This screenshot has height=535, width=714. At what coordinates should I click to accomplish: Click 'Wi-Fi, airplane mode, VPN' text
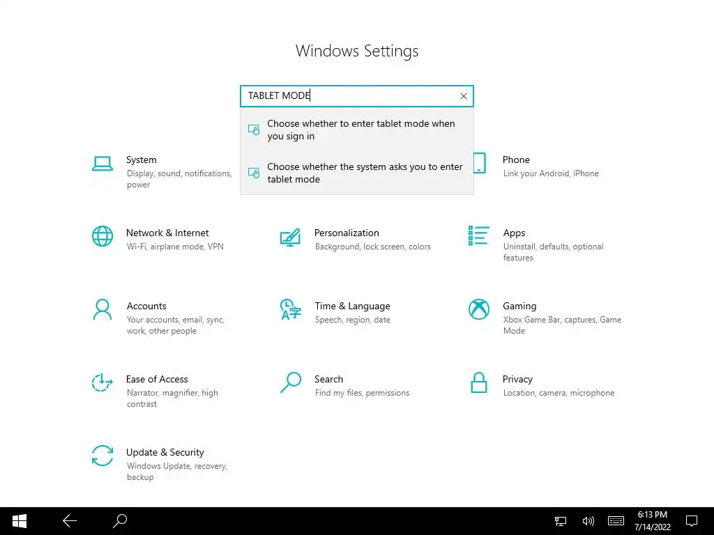[175, 247]
